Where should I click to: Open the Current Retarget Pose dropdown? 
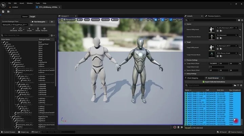click(15, 25)
